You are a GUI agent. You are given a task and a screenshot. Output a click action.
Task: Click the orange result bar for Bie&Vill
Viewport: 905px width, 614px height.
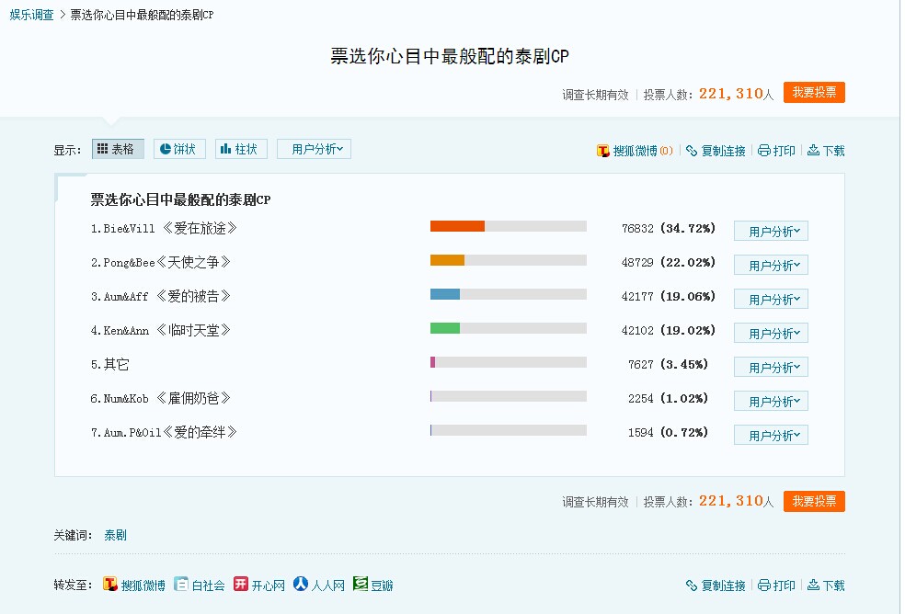pyautogui.click(x=457, y=226)
